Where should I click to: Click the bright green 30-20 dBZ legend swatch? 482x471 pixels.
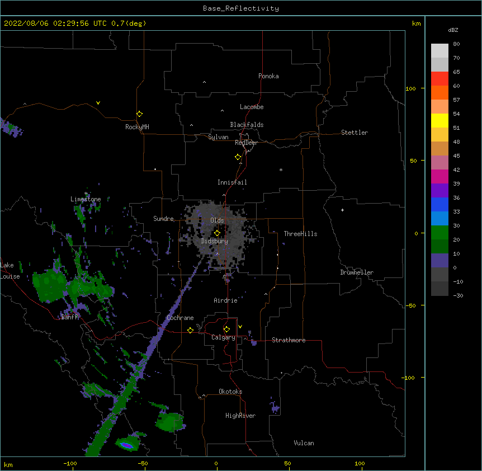click(440, 233)
